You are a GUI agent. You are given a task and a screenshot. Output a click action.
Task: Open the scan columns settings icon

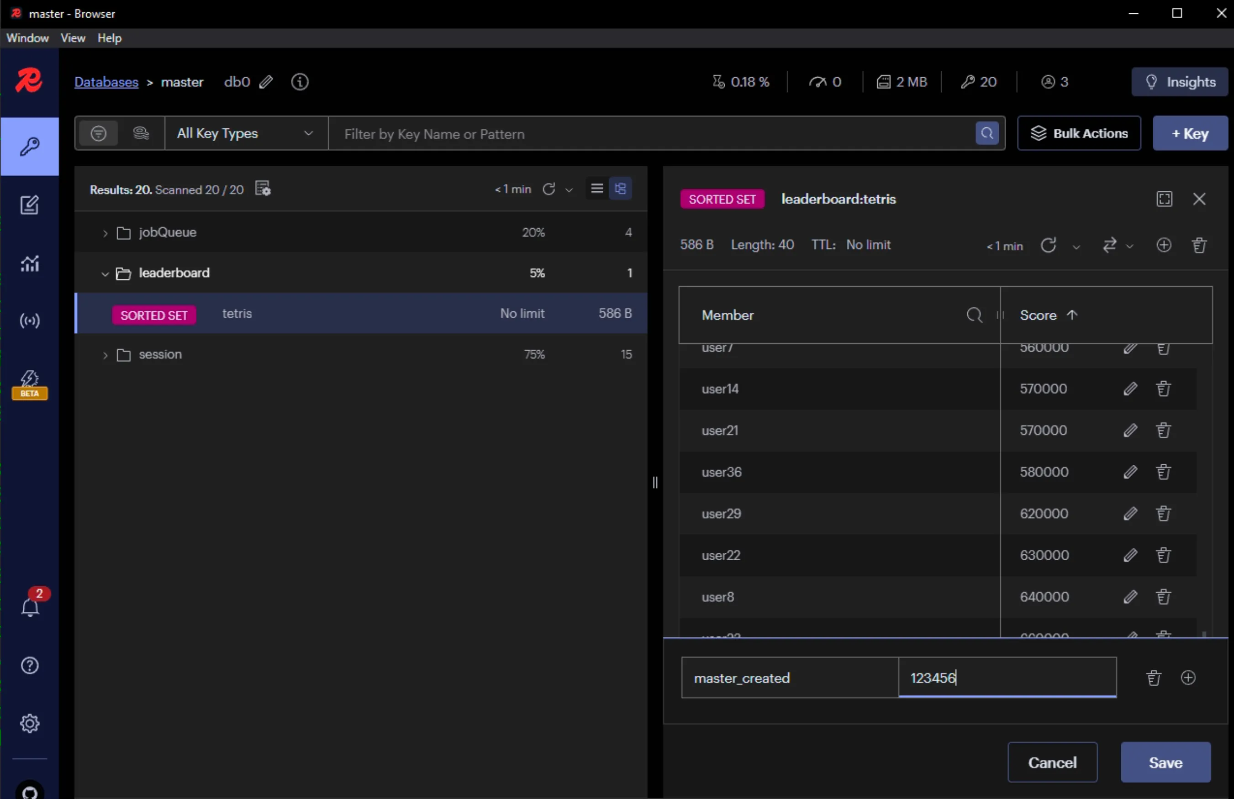[x=263, y=189]
